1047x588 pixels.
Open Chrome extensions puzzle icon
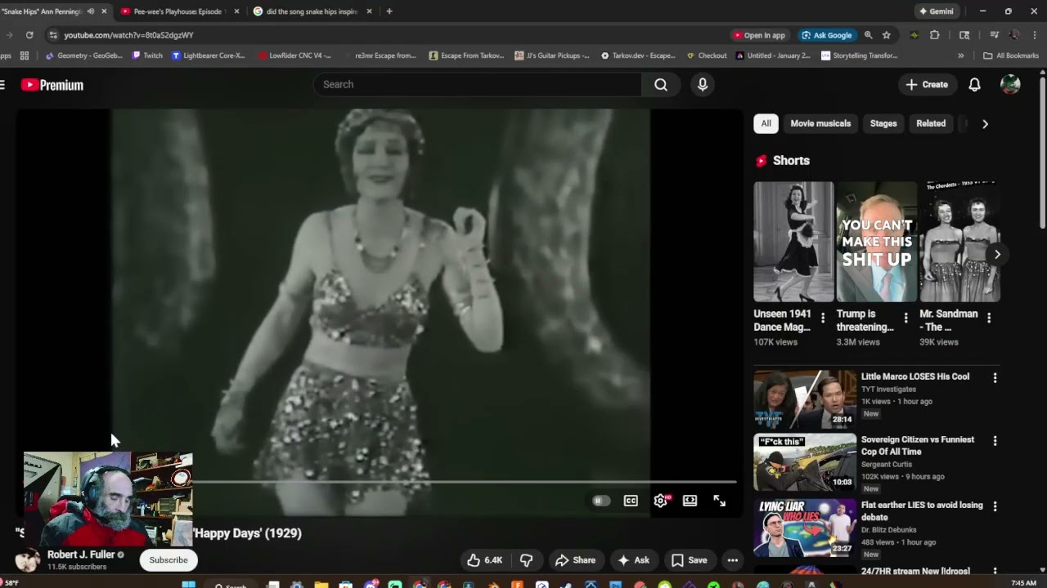pos(934,35)
